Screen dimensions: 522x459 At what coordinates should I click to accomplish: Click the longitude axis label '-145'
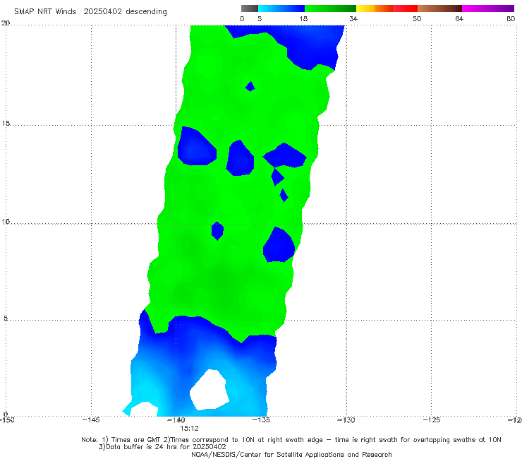tap(91, 419)
